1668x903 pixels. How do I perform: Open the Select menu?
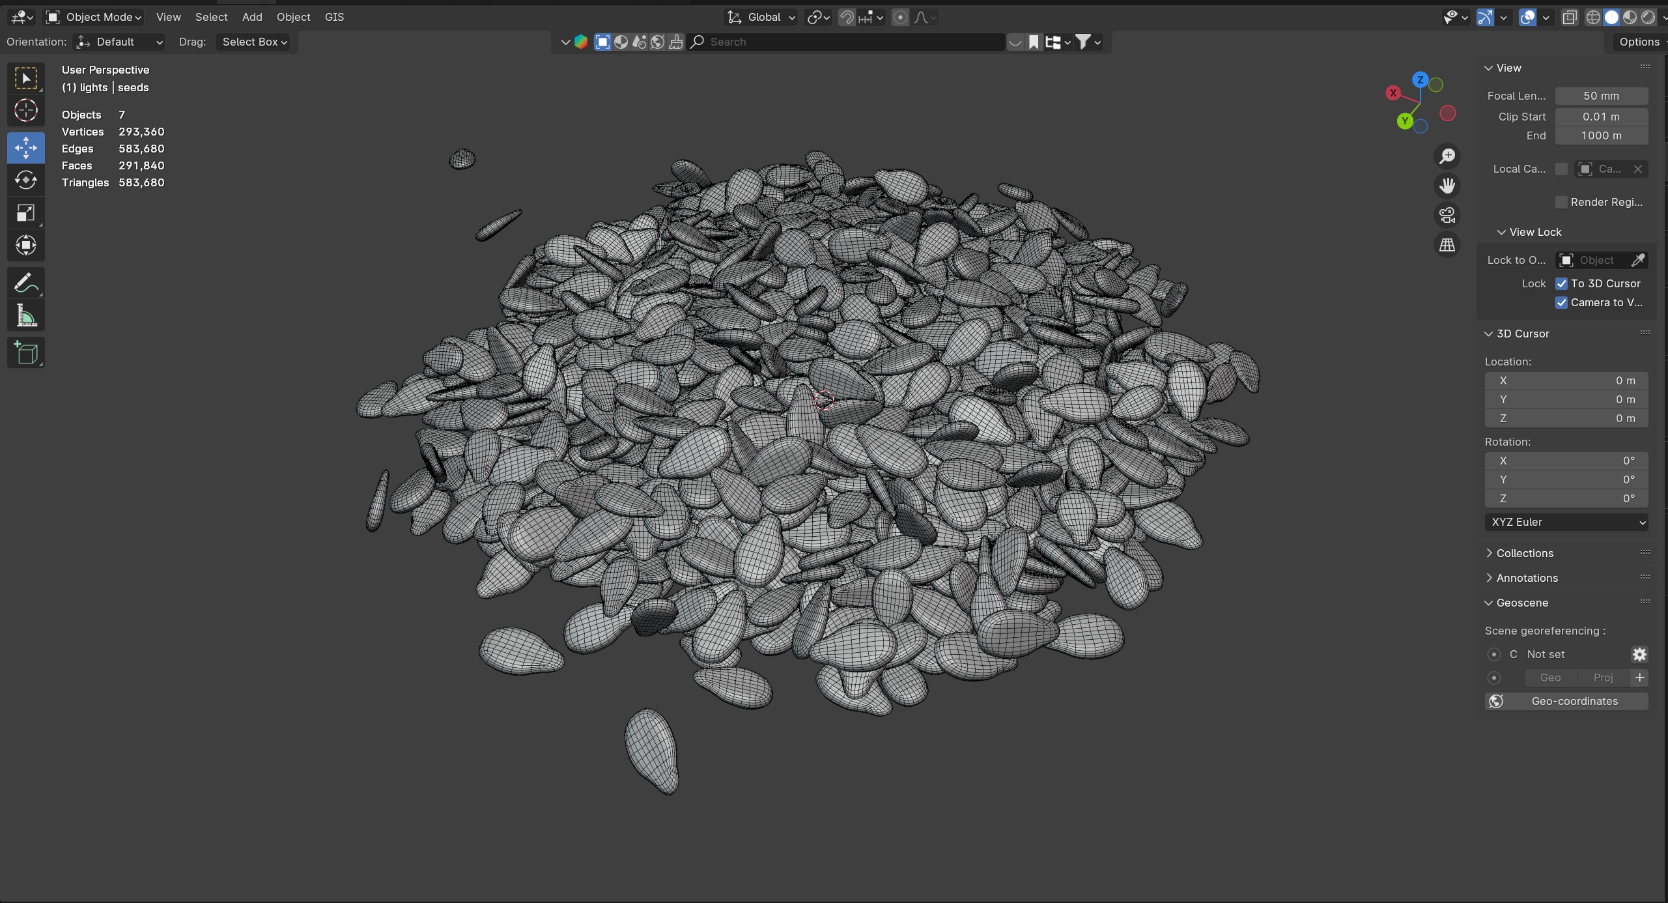click(x=211, y=17)
